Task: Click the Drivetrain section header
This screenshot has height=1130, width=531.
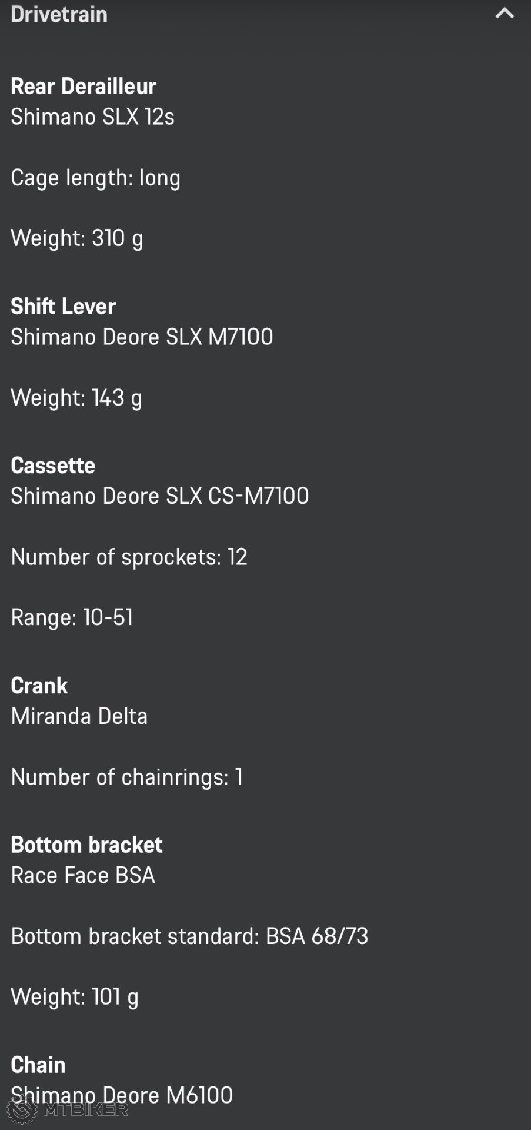Action: 59,14
